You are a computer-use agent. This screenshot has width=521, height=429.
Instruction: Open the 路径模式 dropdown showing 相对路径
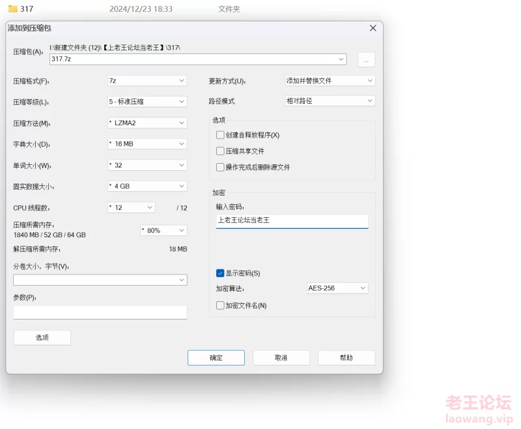tap(330, 101)
